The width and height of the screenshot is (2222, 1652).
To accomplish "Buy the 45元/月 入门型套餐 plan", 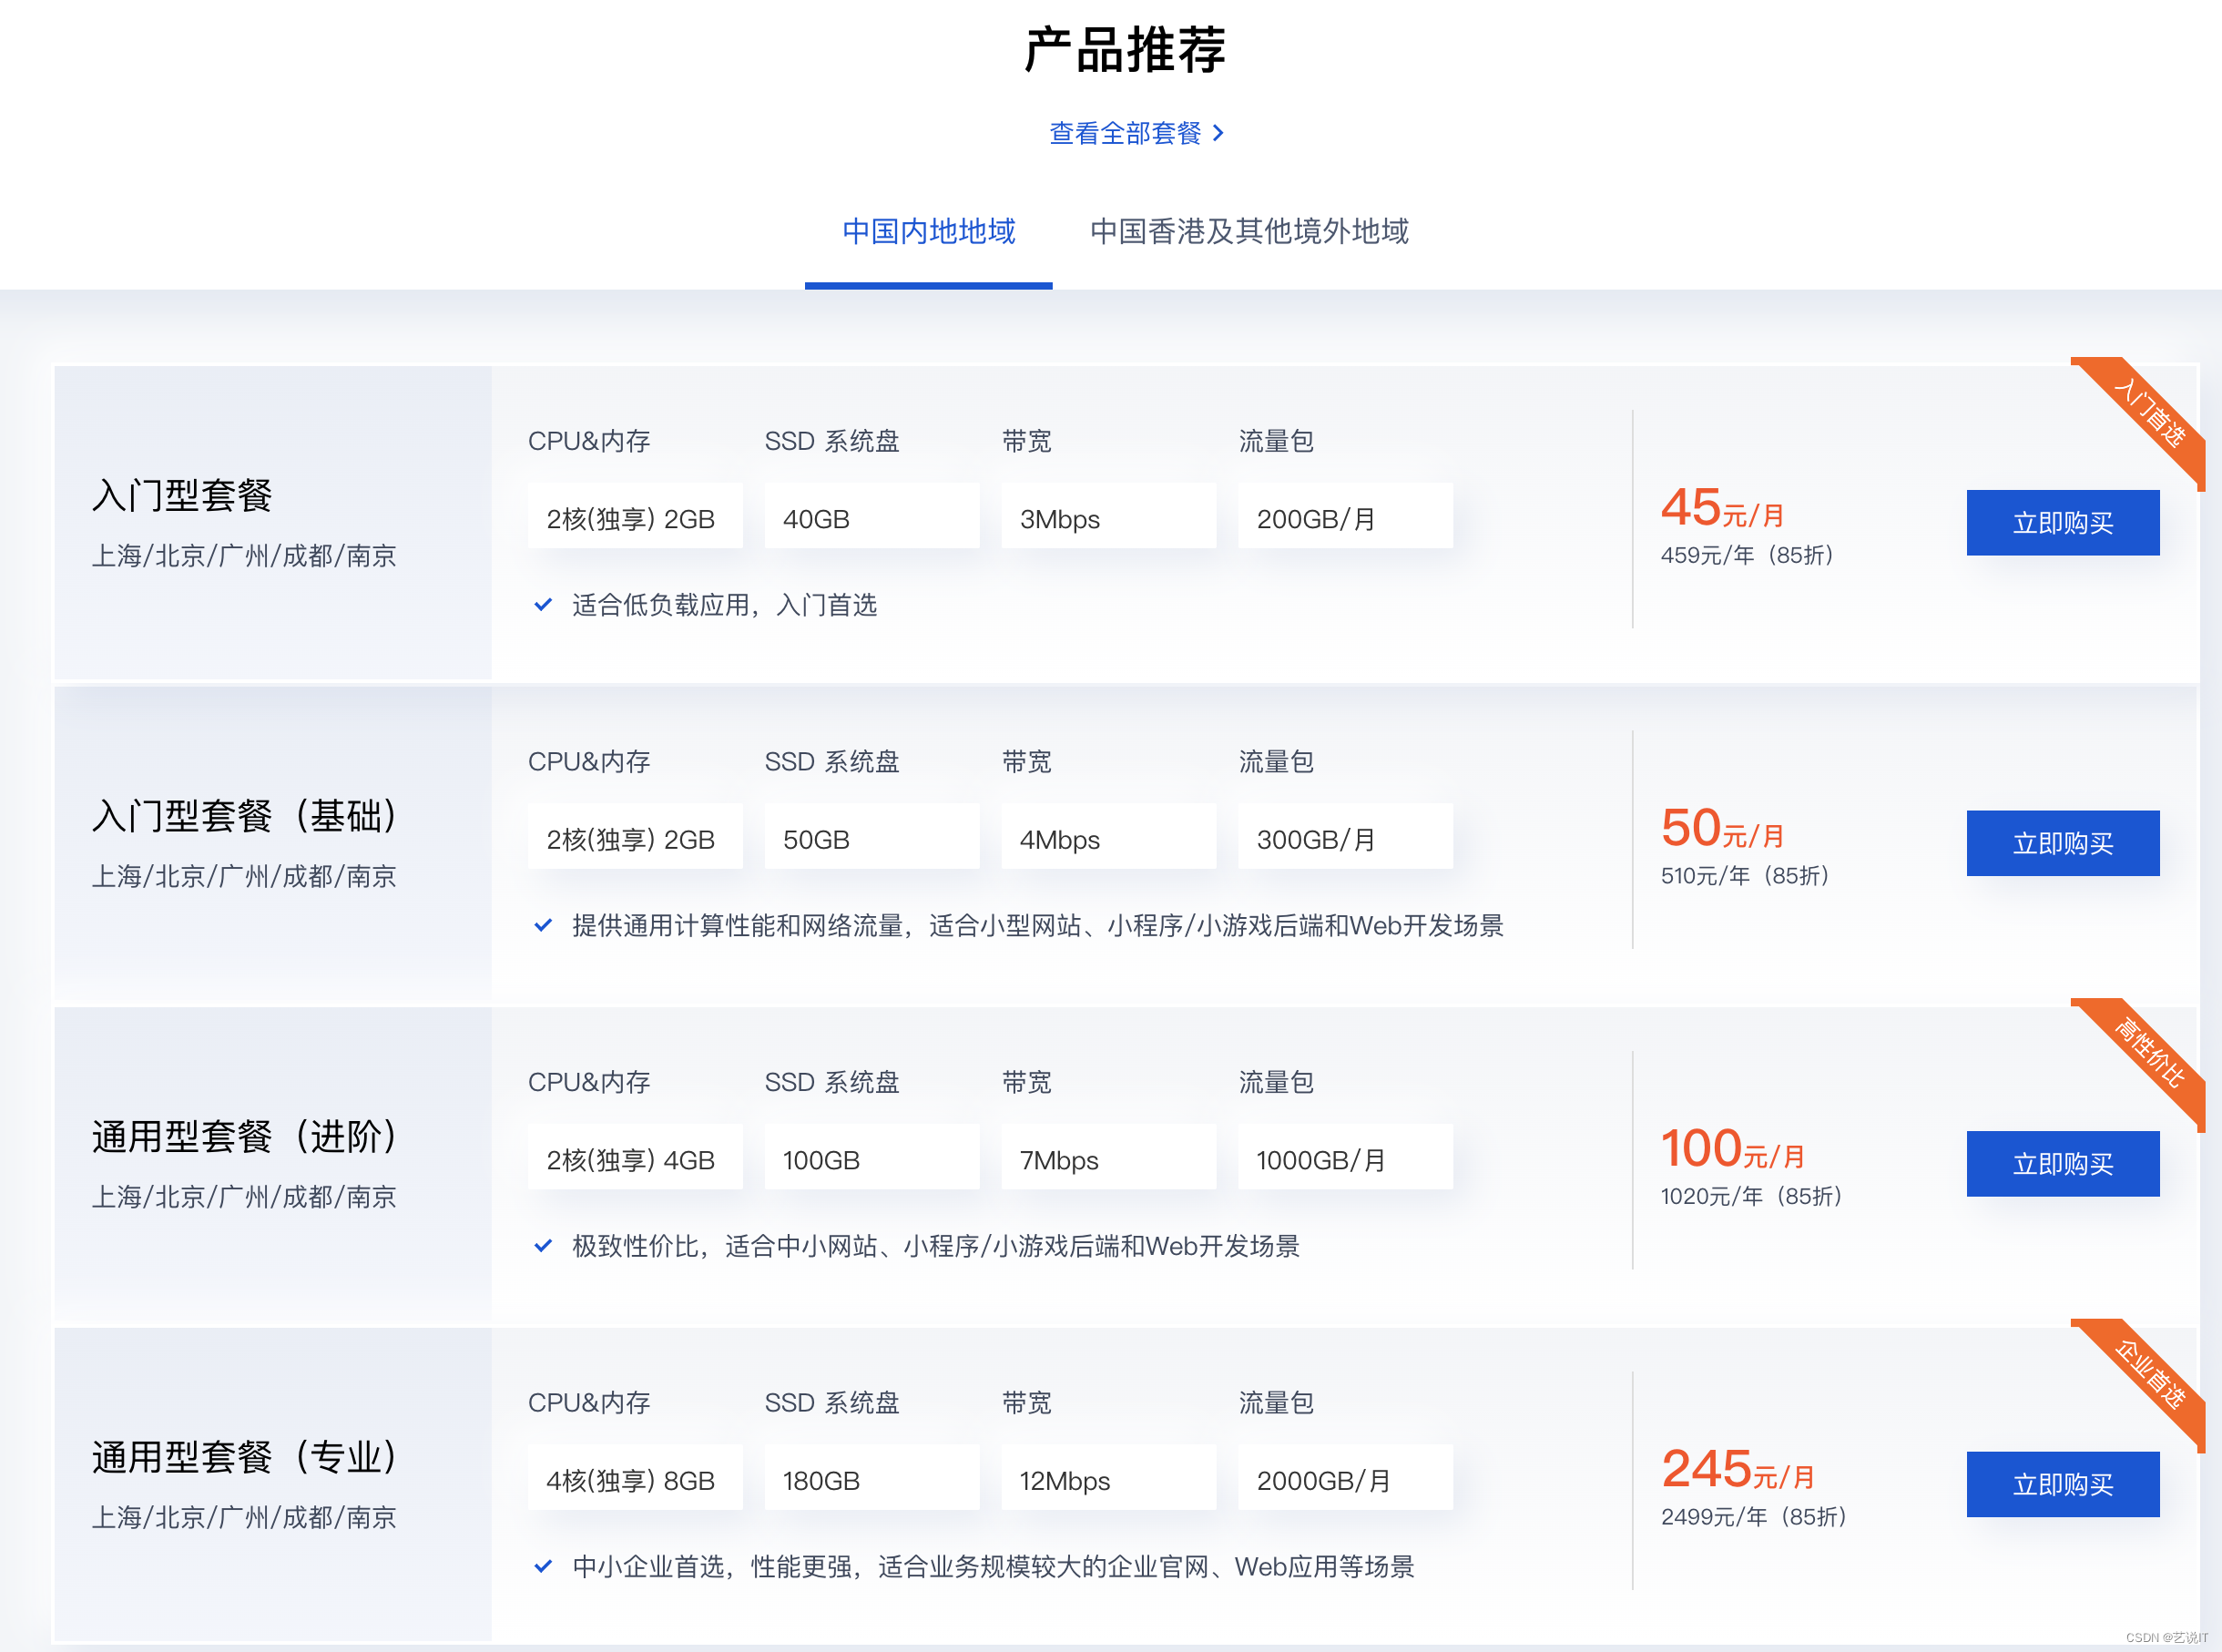I will pyautogui.click(x=2062, y=523).
